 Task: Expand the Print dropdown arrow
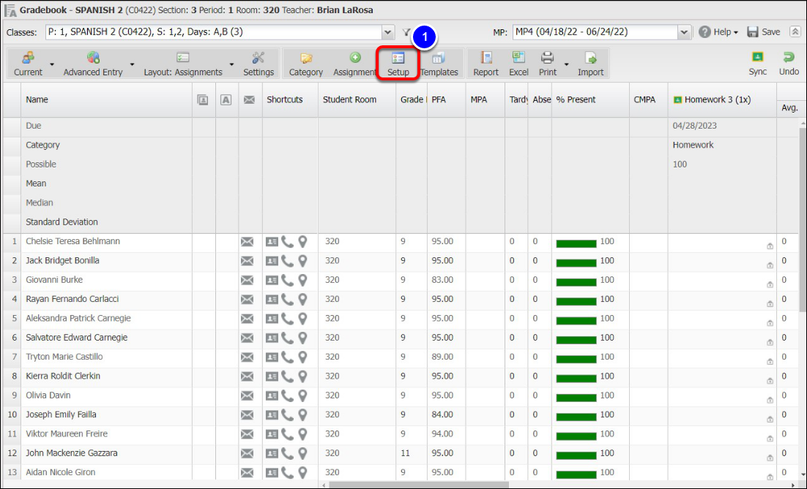point(566,64)
